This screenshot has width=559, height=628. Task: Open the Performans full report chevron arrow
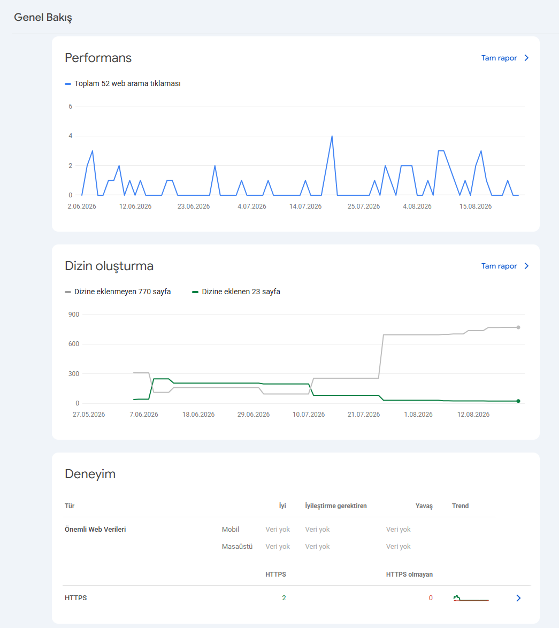click(526, 58)
